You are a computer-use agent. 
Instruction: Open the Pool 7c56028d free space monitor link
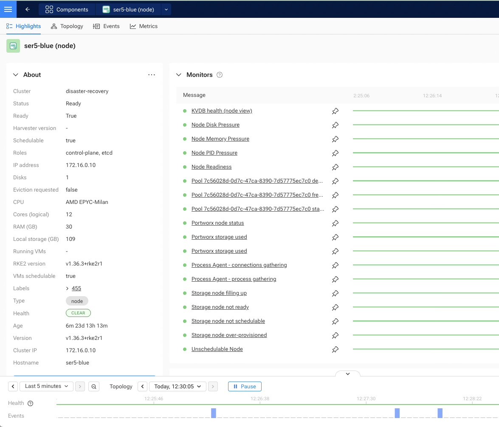click(x=257, y=195)
